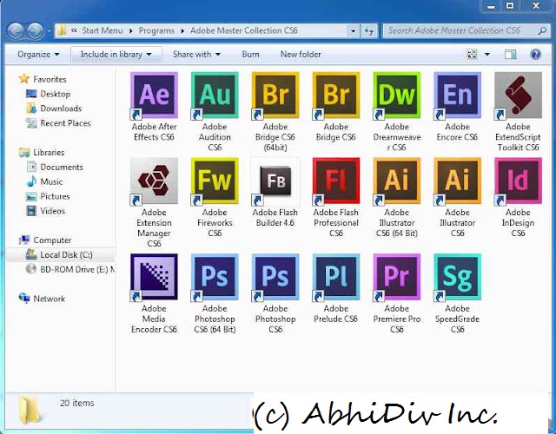Expand the address bar history dropdown
The width and height of the screenshot is (556, 434).
point(353,31)
